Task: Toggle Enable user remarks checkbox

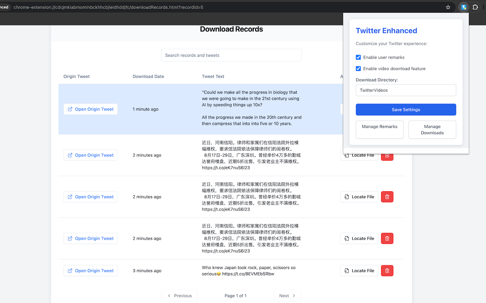Action: click(x=358, y=57)
